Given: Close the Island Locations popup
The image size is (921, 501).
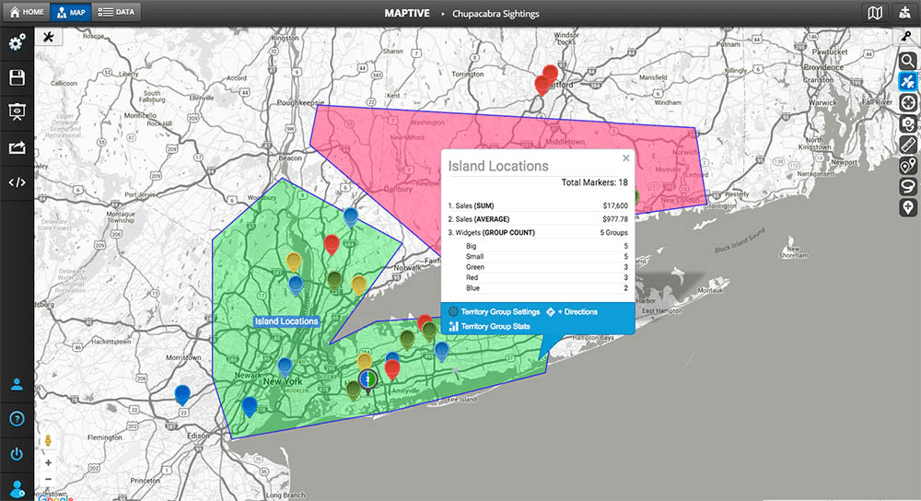Looking at the screenshot, I should tap(625, 158).
